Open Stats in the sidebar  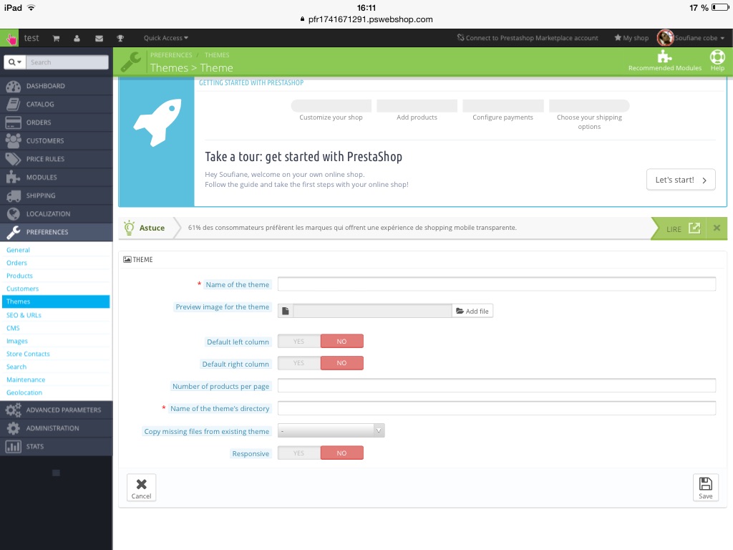(x=57, y=447)
